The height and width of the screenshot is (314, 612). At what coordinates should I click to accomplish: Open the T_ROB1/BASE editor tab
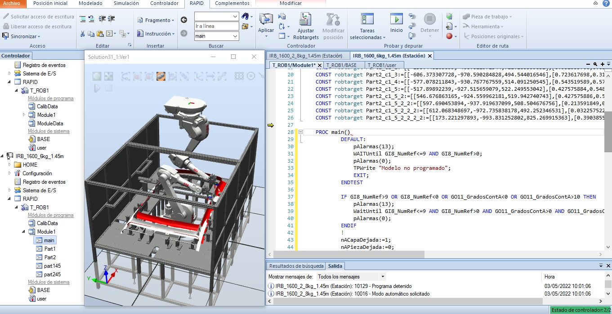click(342, 65)
